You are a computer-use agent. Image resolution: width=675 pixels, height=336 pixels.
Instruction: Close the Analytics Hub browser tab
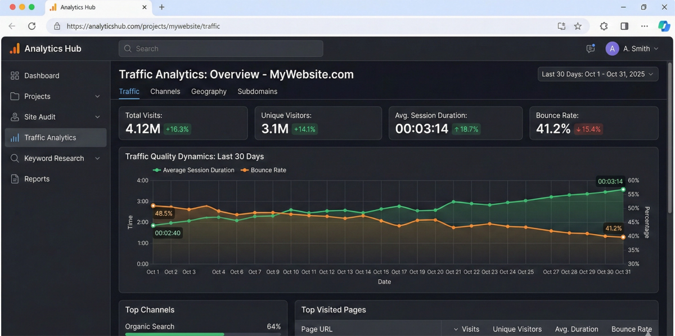[x=145, y=7]
